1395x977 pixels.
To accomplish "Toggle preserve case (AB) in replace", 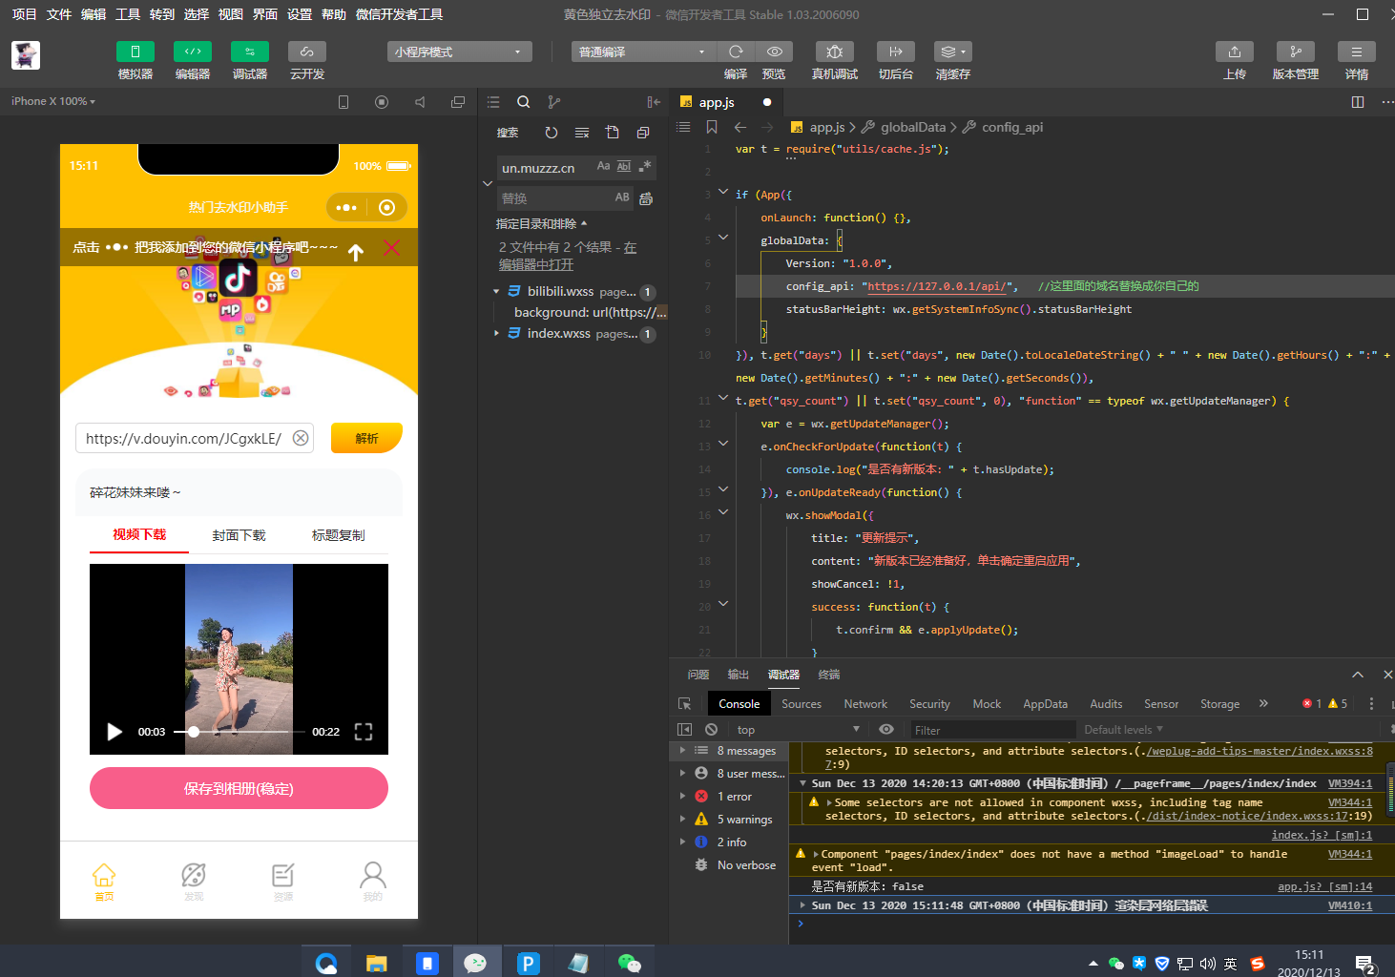I will 622,197.
